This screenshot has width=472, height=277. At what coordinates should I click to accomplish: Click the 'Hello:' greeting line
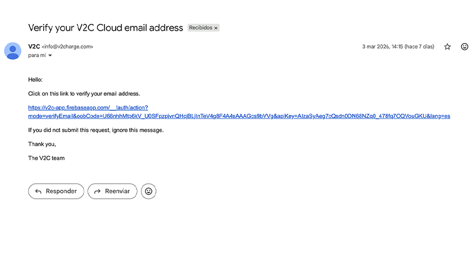coord(35,80)
